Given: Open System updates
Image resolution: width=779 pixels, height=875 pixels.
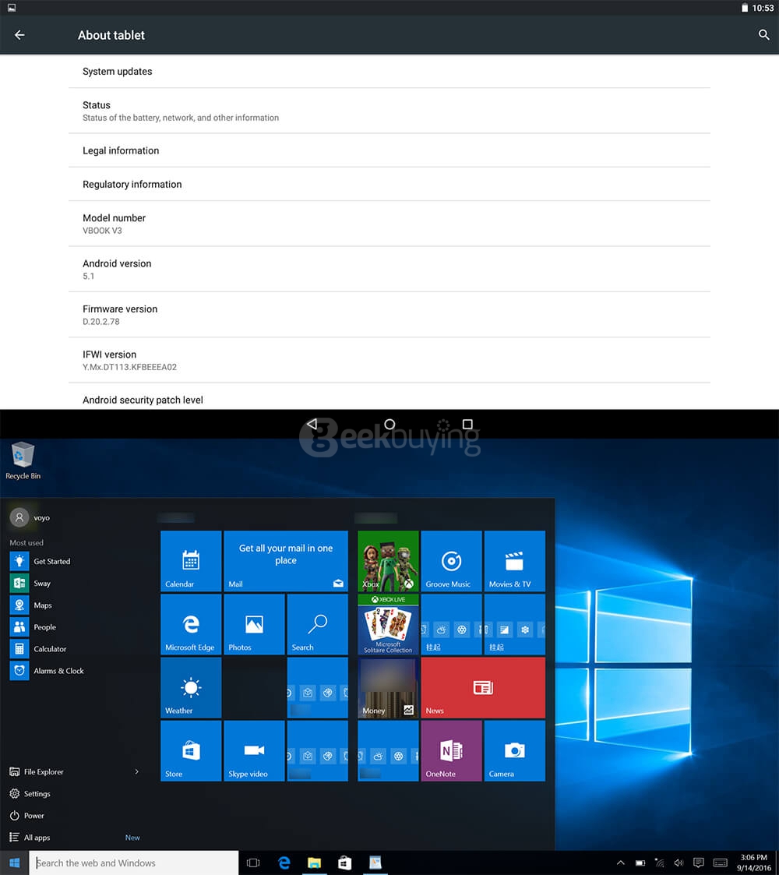Looking at the screenshot, I should point(389,71).
